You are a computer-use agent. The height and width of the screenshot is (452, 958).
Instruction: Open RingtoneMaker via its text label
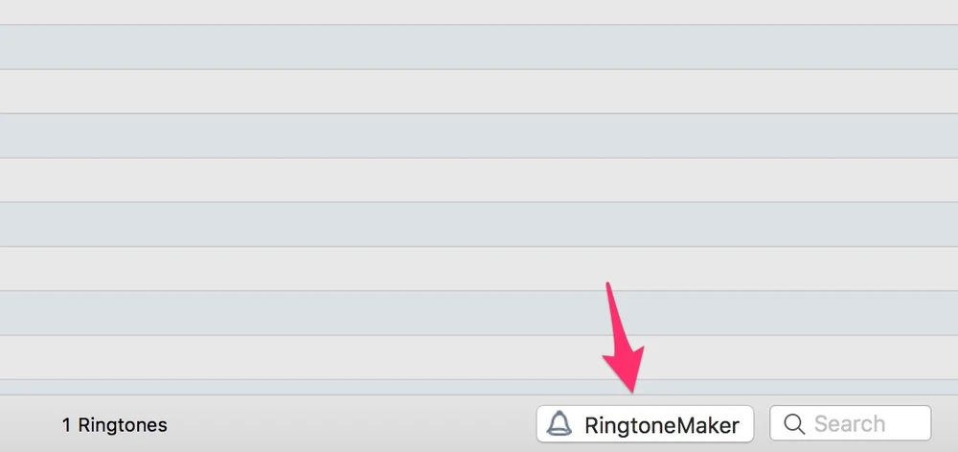[662, 424]
